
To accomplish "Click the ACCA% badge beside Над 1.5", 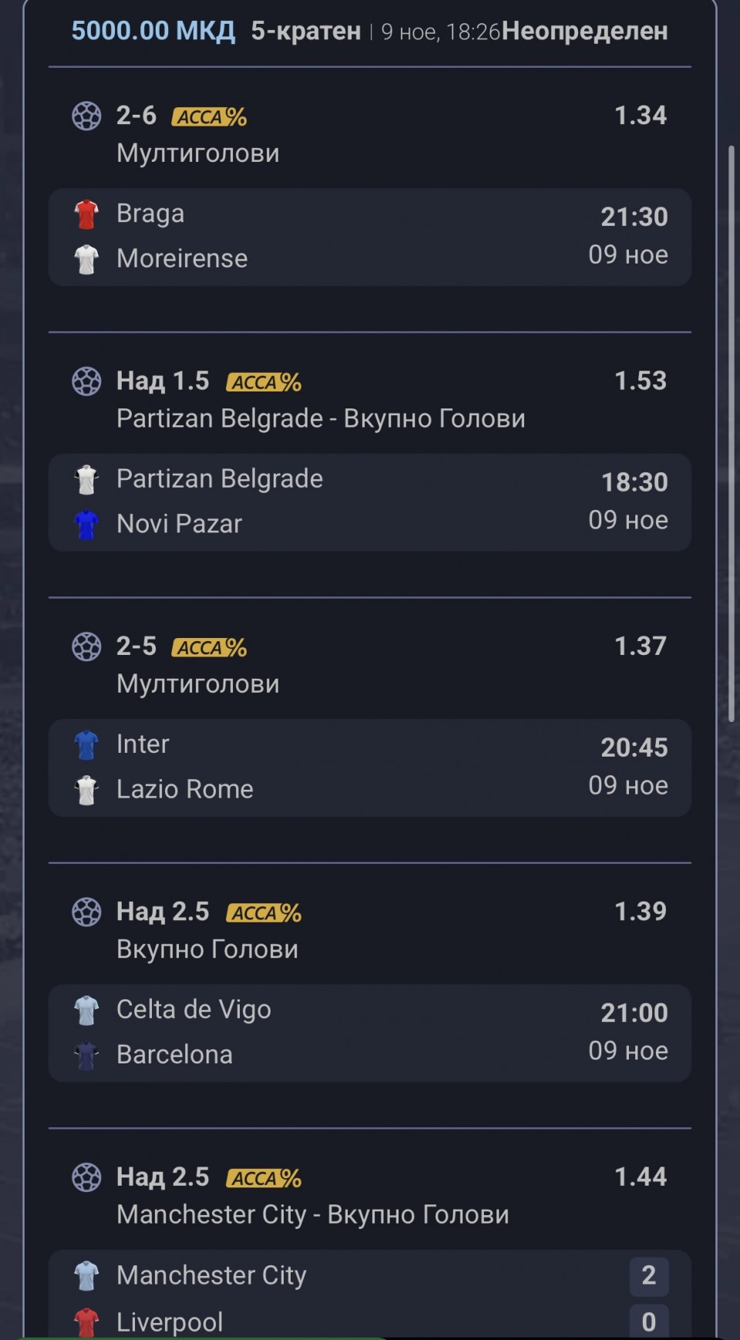I will pyautogui.click(x=264, y=382).
